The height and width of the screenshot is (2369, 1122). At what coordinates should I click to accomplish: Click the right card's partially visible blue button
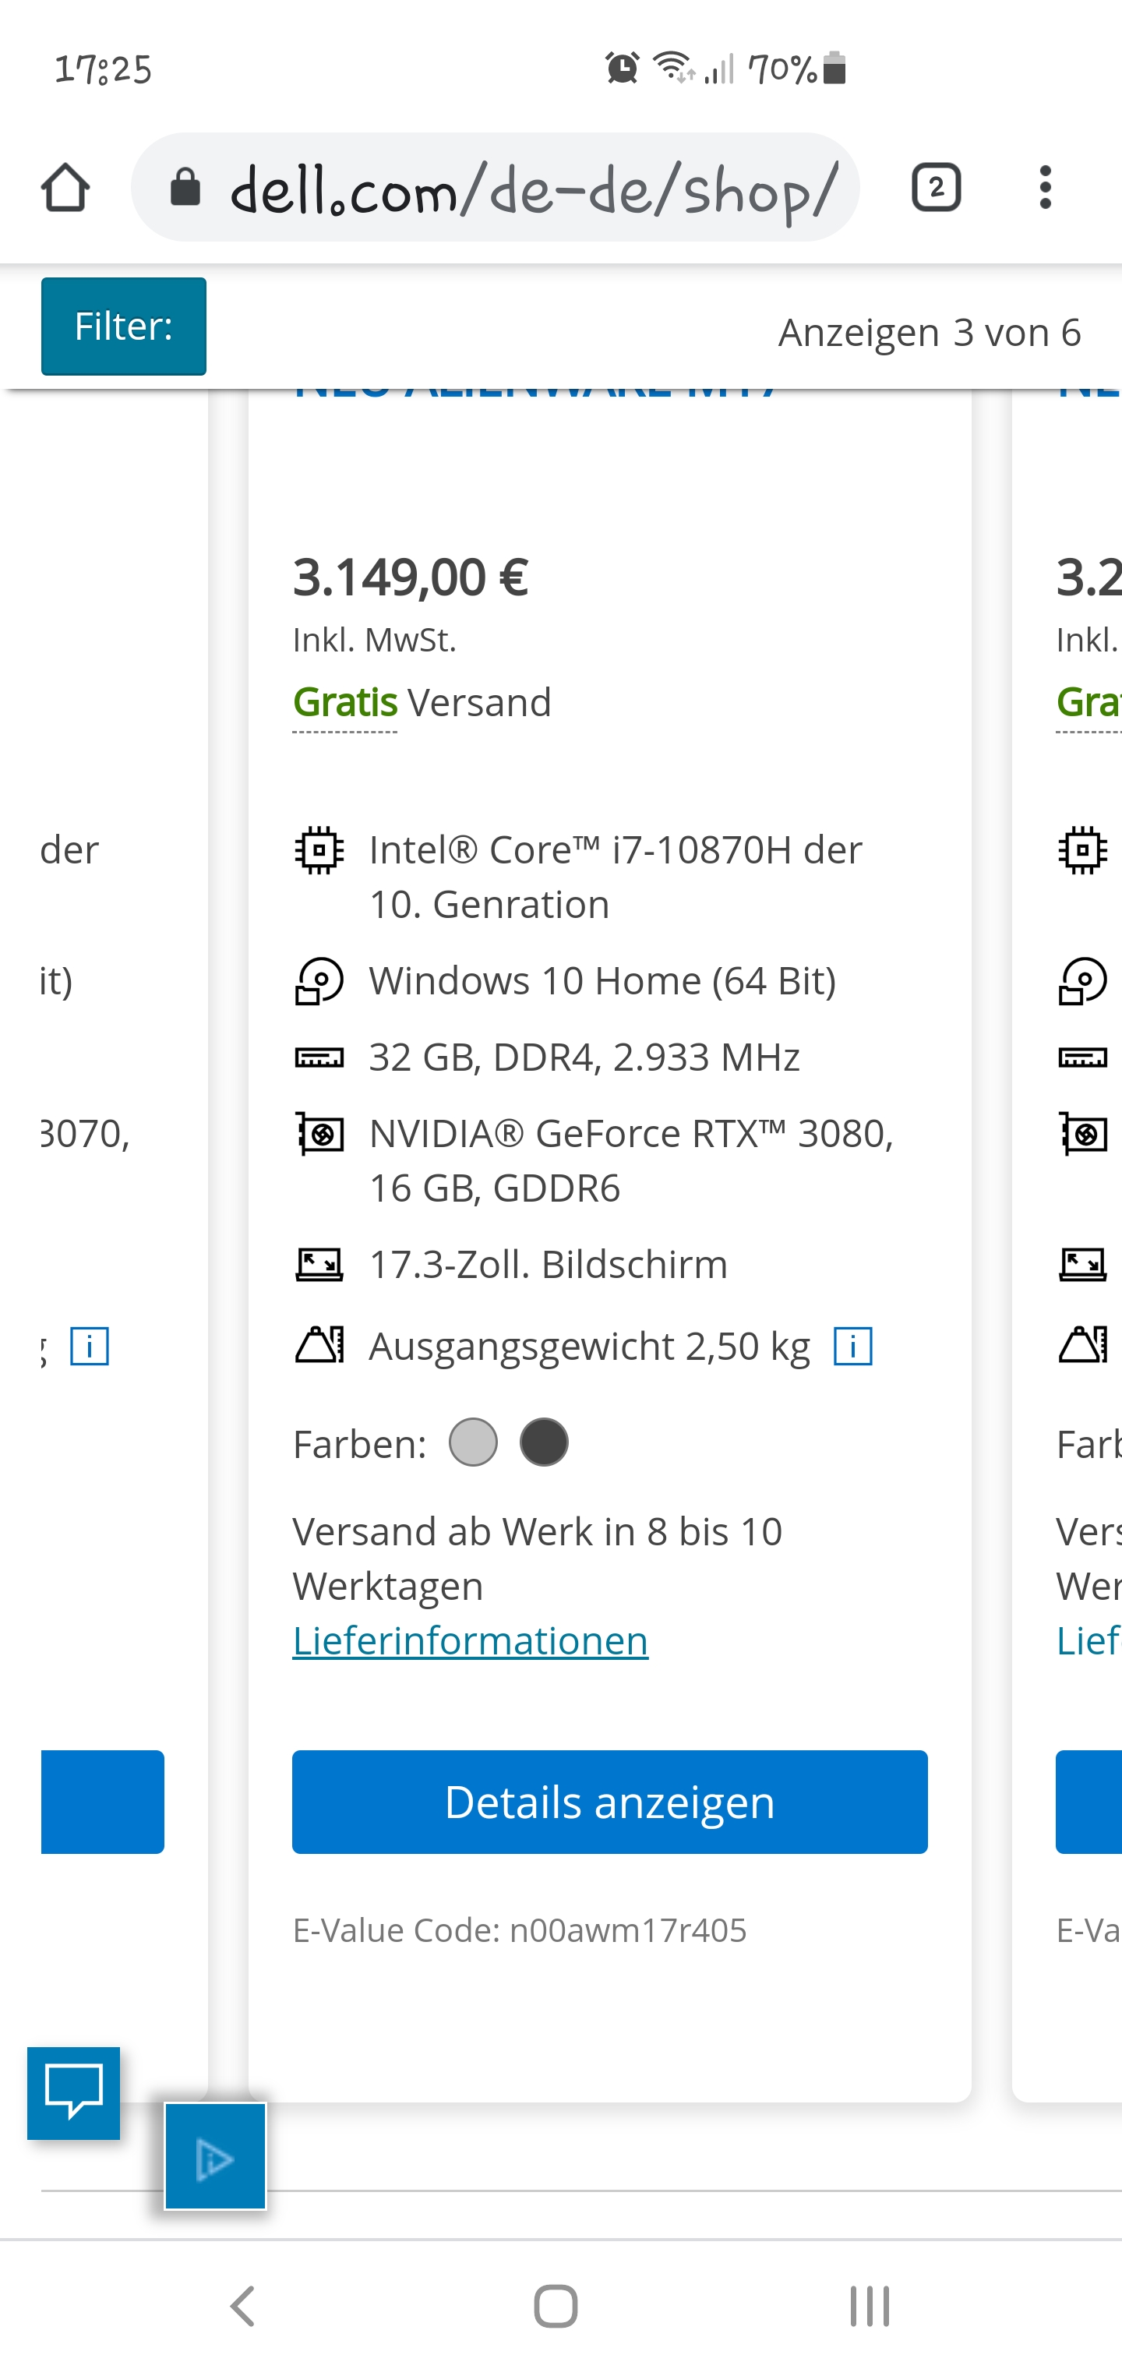coord(1089,1802)
